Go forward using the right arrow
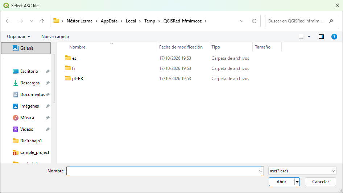This screenshot has height=193, width=343. [21, 21]
